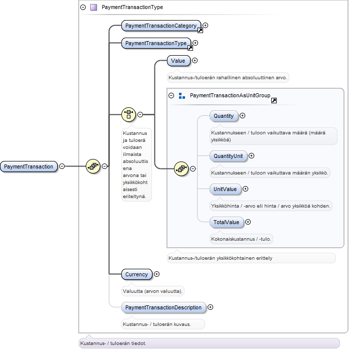Click the purple PaymentTransactionType complex type icon
Viewport: 349px width, 350px height.
(93, 8)
